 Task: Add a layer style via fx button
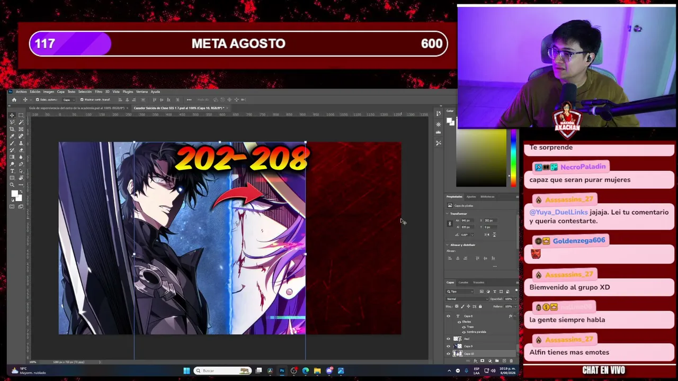475,361
